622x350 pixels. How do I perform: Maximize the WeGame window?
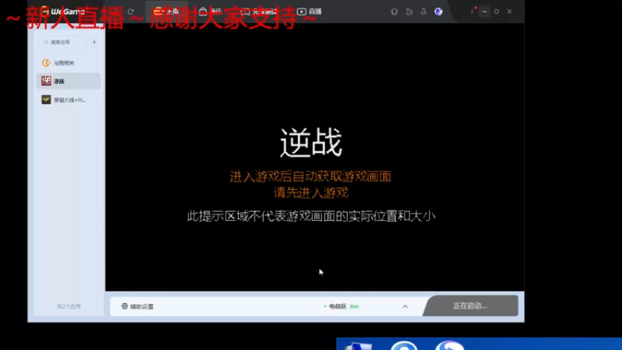(496, 12)
